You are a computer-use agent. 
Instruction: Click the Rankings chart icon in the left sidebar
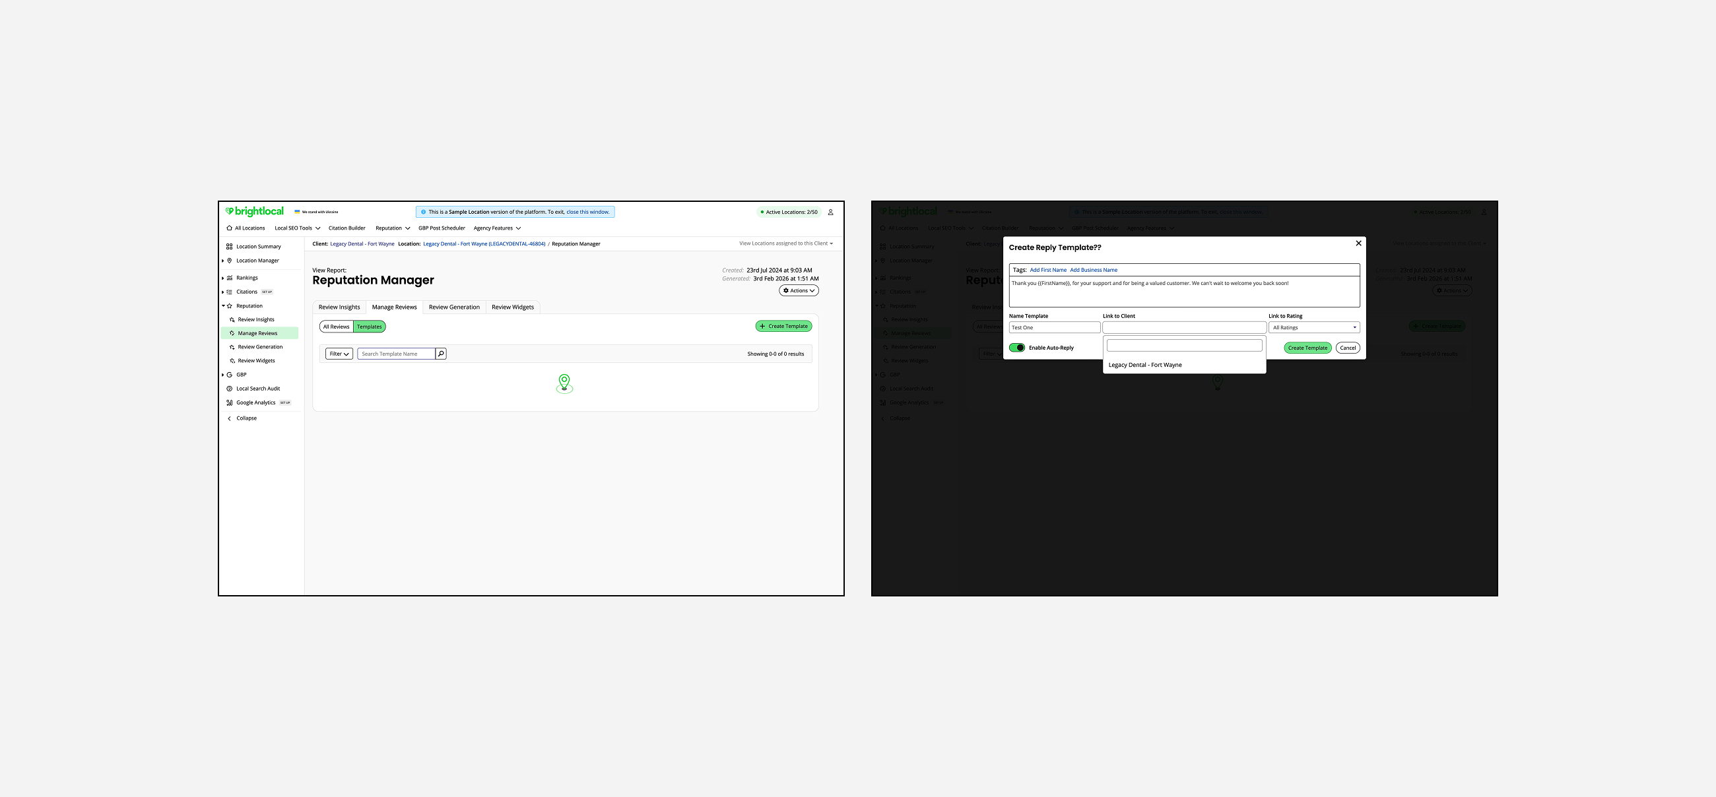pyautogui.click(x=229, y=278)
